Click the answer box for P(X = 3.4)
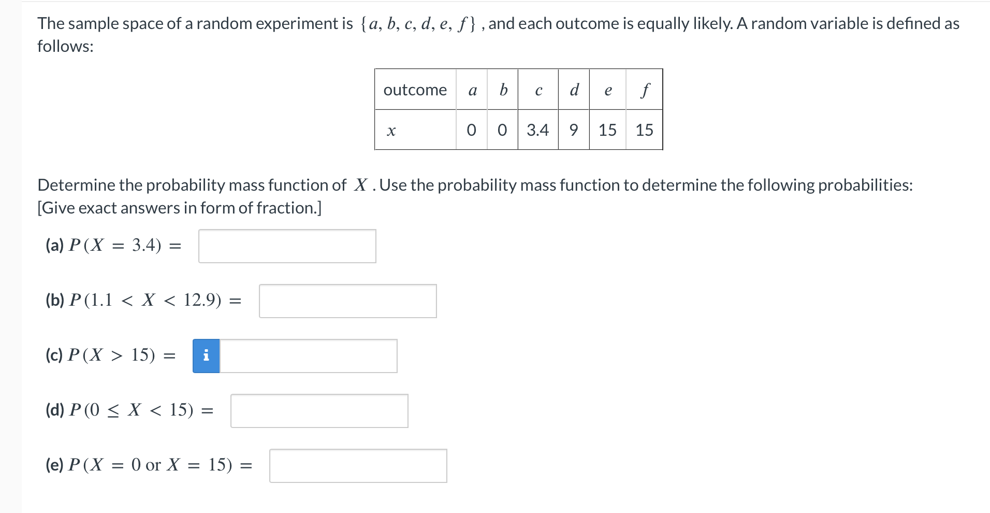The image size is (990, 513). tap(287, 247)
